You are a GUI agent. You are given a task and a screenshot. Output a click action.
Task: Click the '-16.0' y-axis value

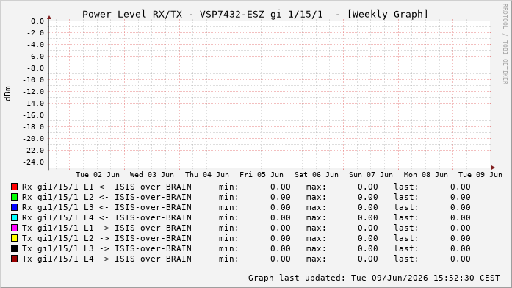pos(33,115)
